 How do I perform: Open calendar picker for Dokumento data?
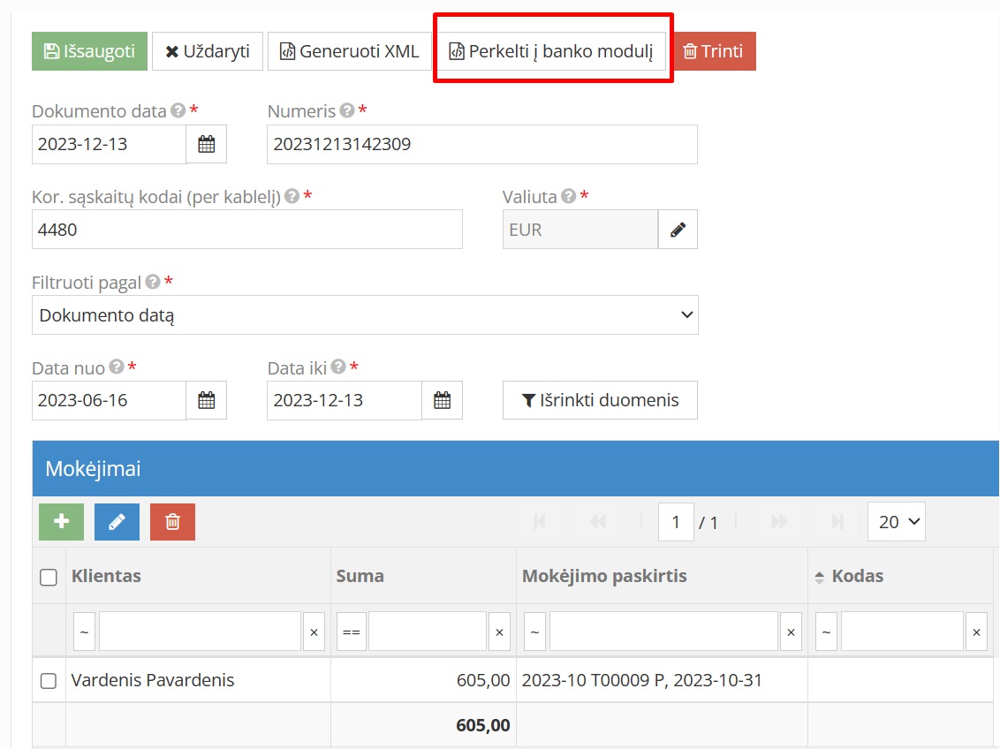[206, 144]
